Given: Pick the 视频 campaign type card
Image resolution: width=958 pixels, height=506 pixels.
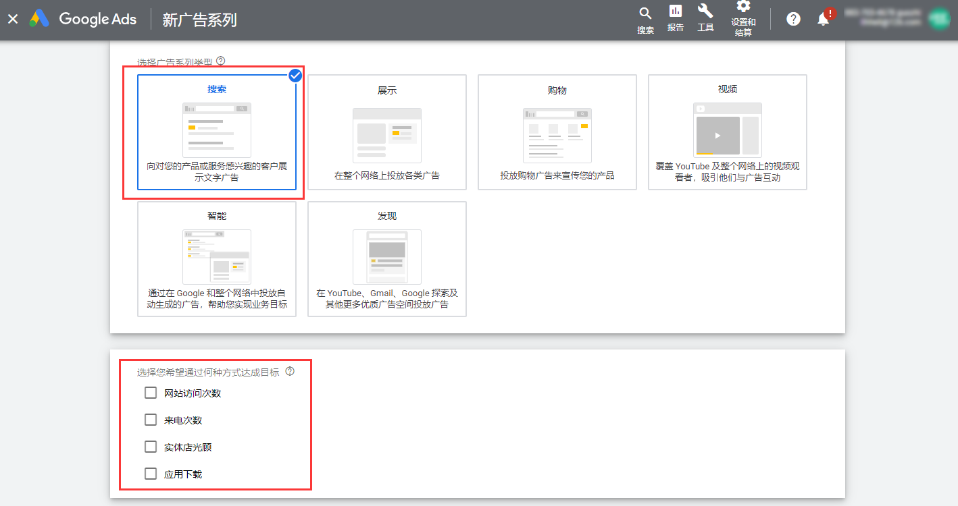Looking at the screenshot, I should pos(728,132).
